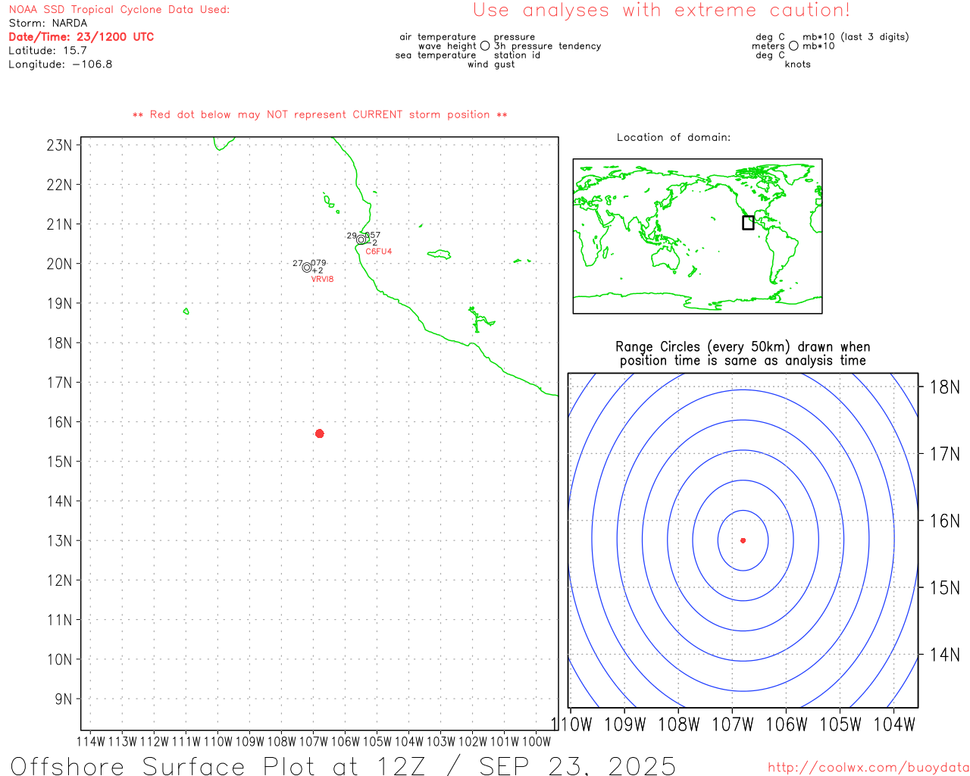Click the 'Use analyses with extreme caution!' warning
Viewport: 970px width, 776px height.
[662, 11]
